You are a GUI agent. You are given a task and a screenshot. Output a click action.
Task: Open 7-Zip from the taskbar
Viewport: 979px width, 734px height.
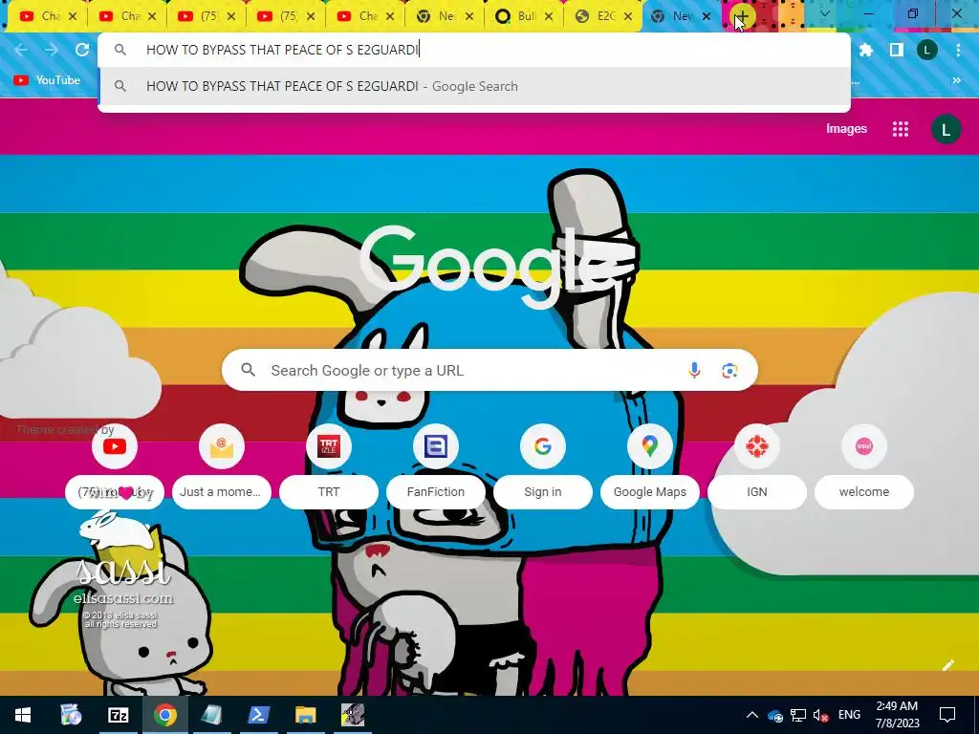pos(118,715)
